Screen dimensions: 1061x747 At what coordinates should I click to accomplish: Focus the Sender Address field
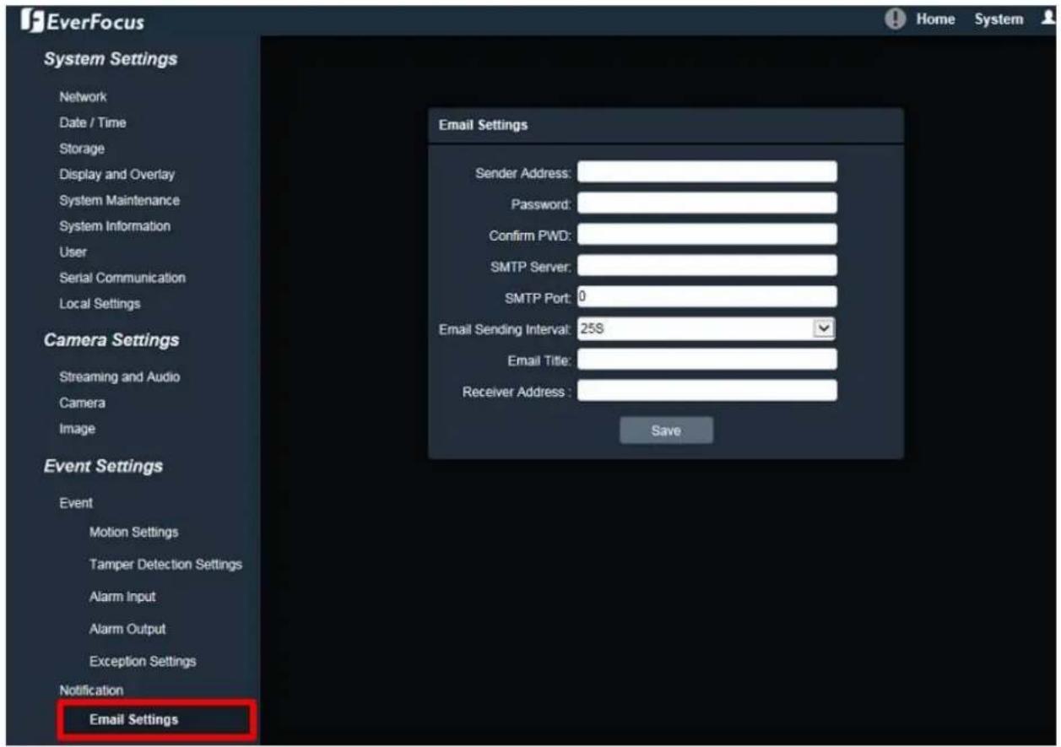[x=707, y=172]
